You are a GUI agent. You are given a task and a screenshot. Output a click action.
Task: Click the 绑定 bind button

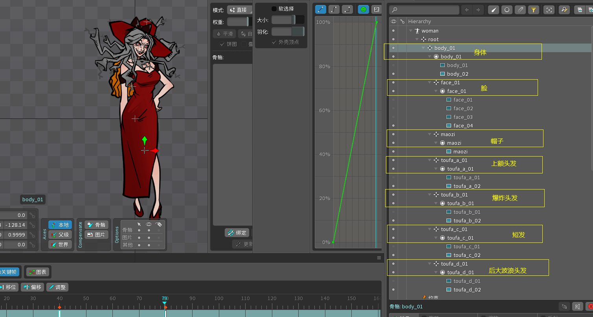(237, 233)
